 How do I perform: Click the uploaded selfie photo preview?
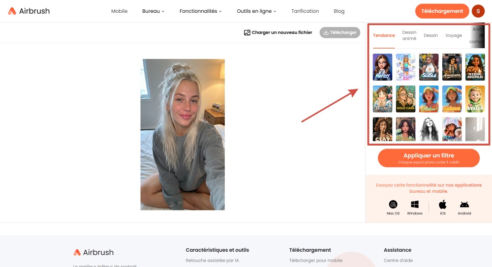[x=183, y=135]
